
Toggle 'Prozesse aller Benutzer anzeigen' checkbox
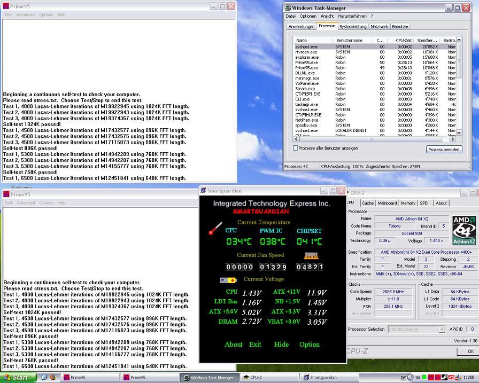point(296,148)
